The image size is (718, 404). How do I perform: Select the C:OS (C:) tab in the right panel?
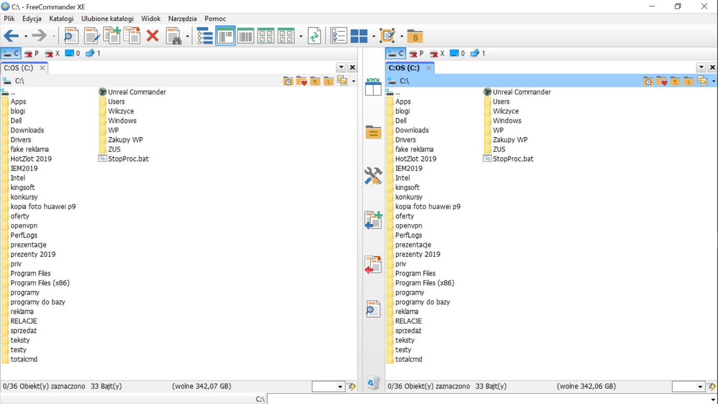404,68
